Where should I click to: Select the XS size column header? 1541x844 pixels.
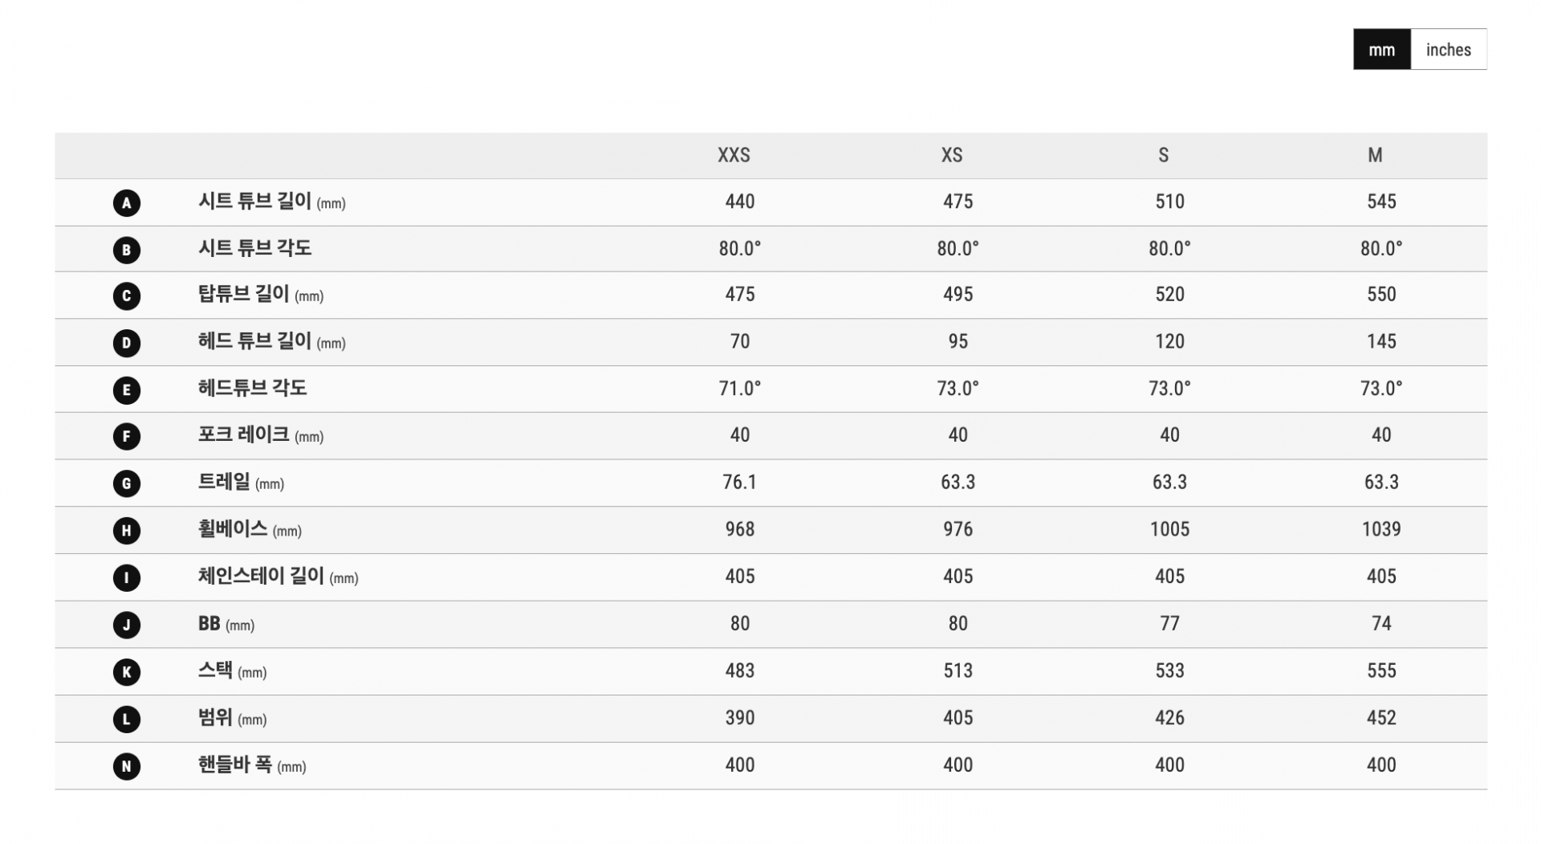pos(952,155)
